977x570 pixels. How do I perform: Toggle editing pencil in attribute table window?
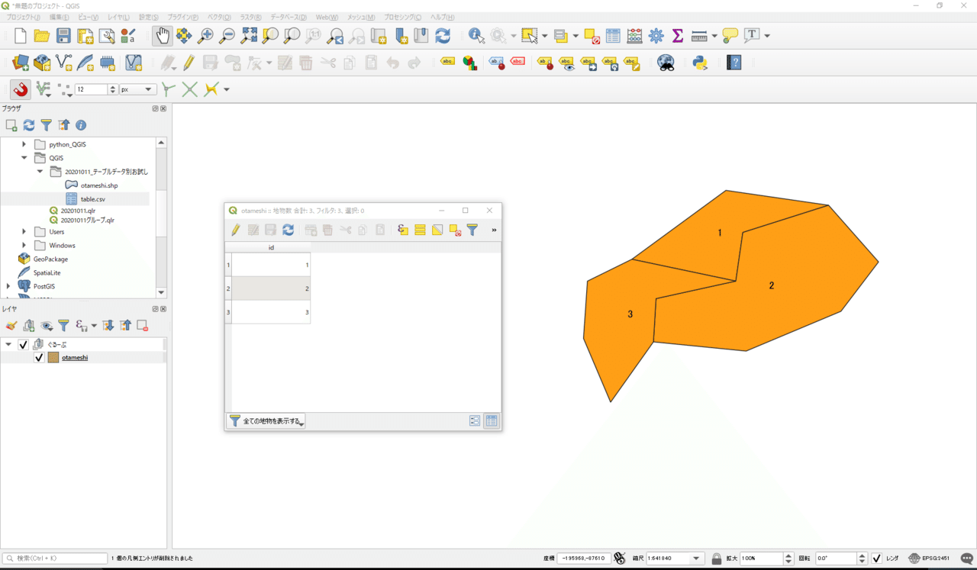point(236,230)
